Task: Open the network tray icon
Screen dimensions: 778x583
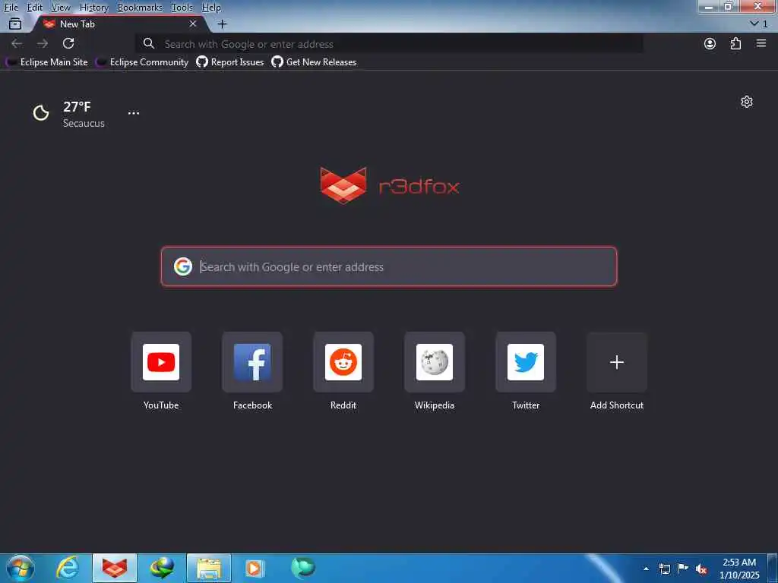Action: (665, 569)
